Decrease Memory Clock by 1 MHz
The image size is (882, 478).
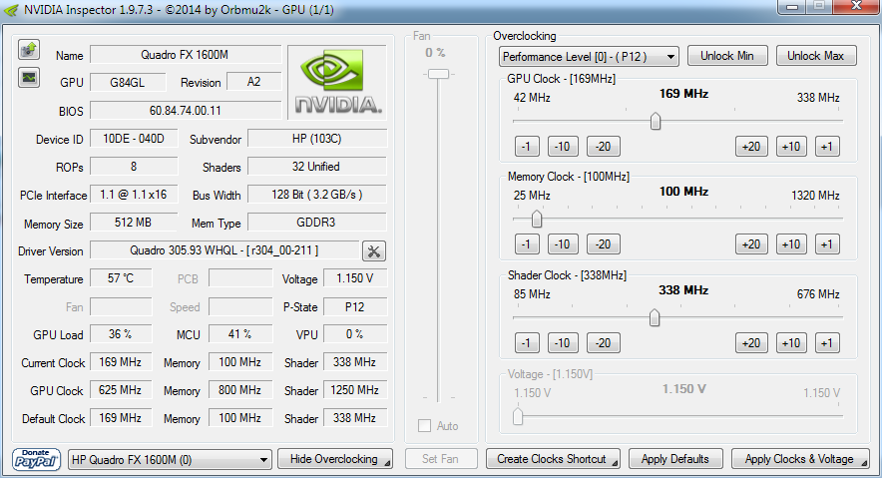pos(527,244)
